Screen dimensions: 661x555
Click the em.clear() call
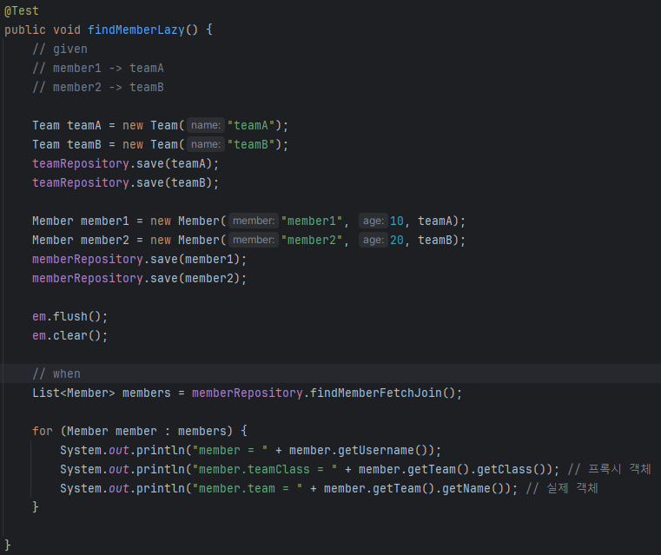(x=70, y=336)
